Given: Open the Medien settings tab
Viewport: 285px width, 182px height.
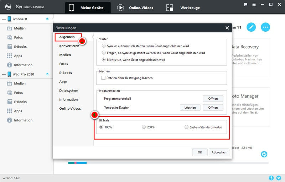Looking at the screenshot, I should click(x=65, y=55).
